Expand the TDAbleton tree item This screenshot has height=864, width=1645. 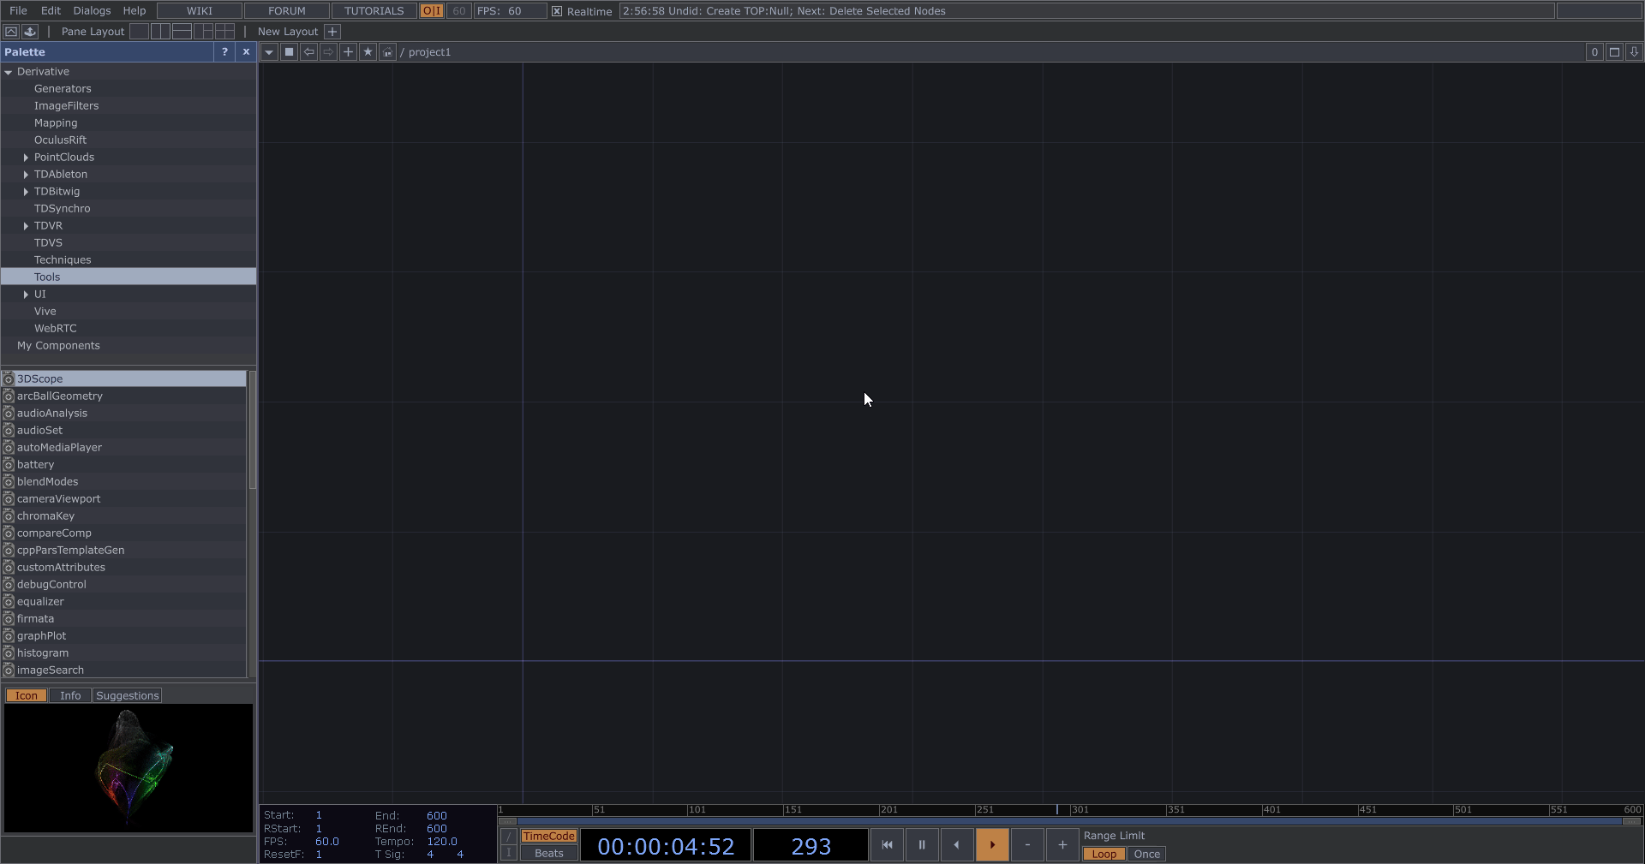click(26, 175)
